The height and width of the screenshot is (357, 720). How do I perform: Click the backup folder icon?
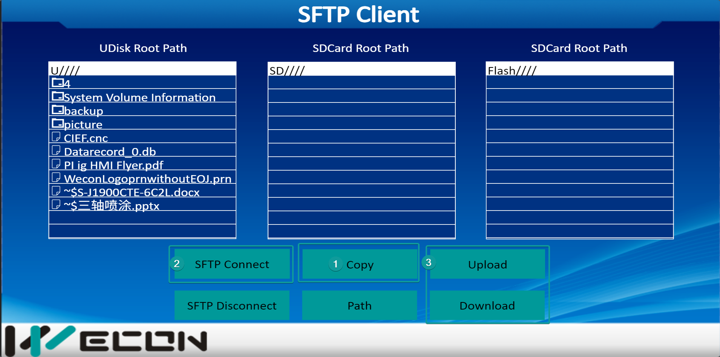pos(57,110)
